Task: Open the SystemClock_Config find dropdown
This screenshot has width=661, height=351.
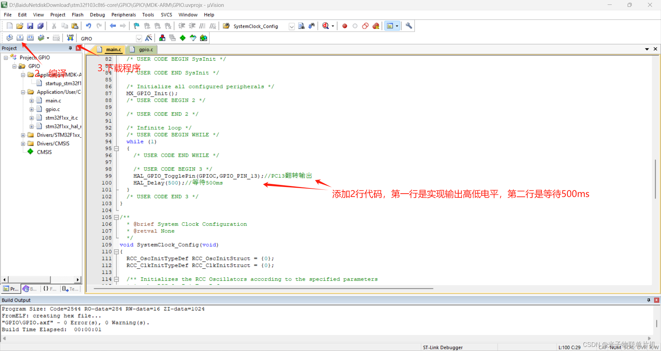Action: pos(291,26)
